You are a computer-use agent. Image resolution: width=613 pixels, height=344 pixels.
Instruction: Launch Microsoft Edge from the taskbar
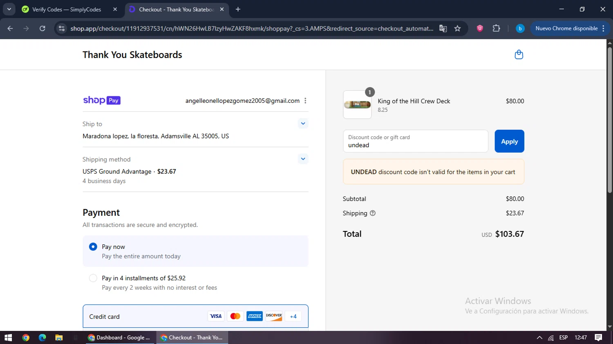[43, 337]
